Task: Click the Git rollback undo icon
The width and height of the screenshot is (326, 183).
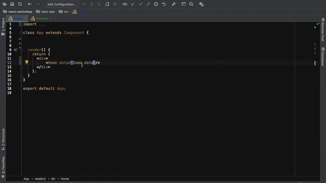Action: click(164, 4)
